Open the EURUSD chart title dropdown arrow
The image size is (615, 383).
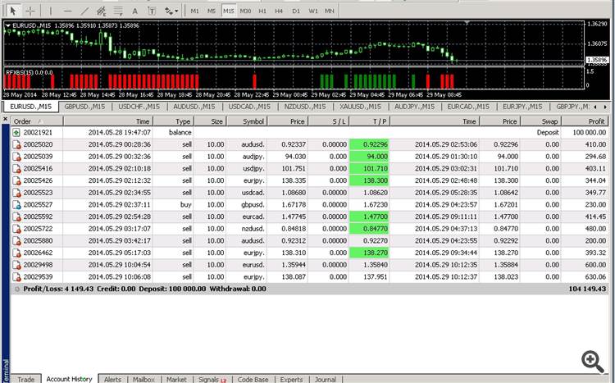point(7,25)
